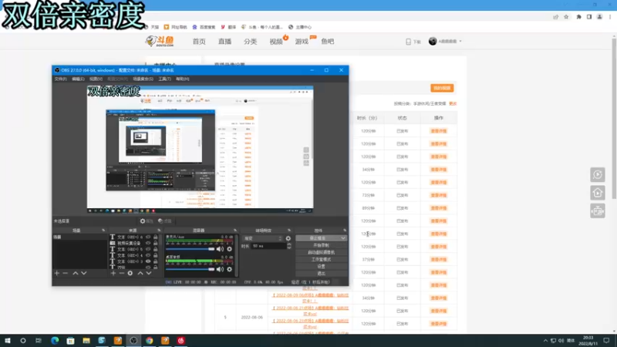Open Chrome from the Windows taskbar
Viewport: 617px width, 347px height.
(x=149, y=341)
